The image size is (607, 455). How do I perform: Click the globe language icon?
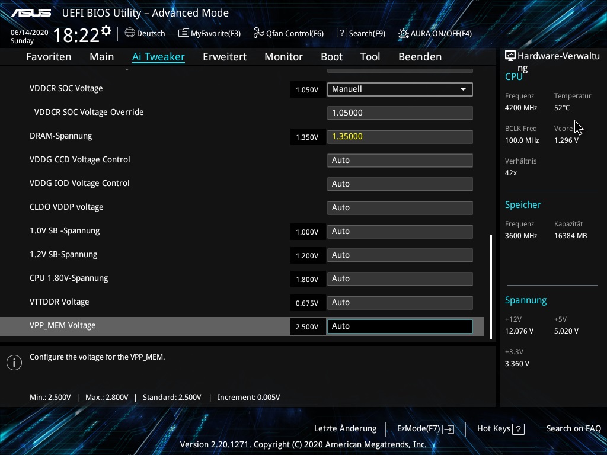pyautogui.click(x=130, y=33)
